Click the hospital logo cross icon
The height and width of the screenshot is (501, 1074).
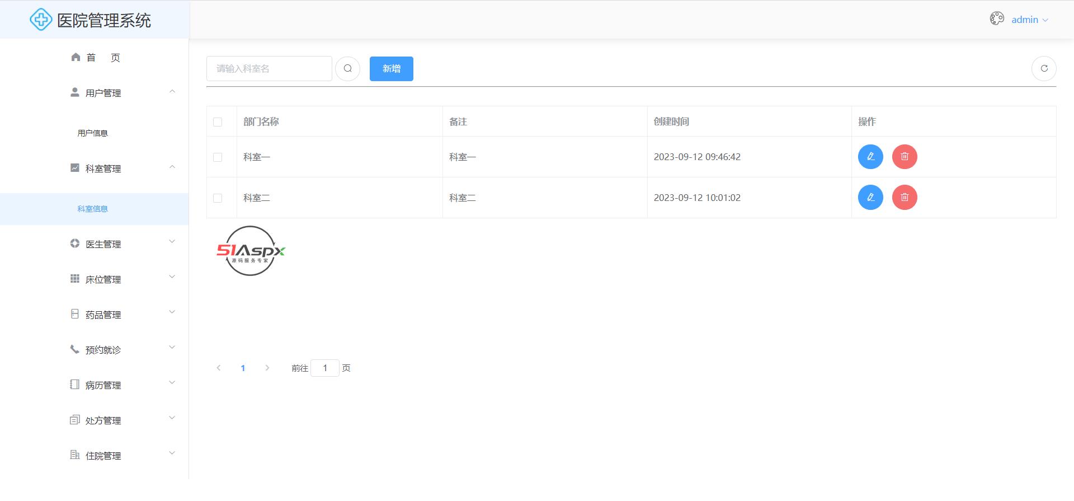(x=41, y=20)
